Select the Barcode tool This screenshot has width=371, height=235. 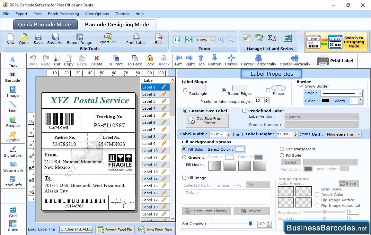13,77
